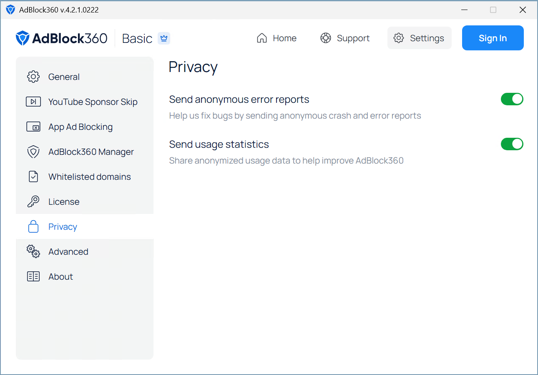Screen dimensions: 538x375
Task: Open YouTube Sponsor Skip settings
Action: [85, 102]
